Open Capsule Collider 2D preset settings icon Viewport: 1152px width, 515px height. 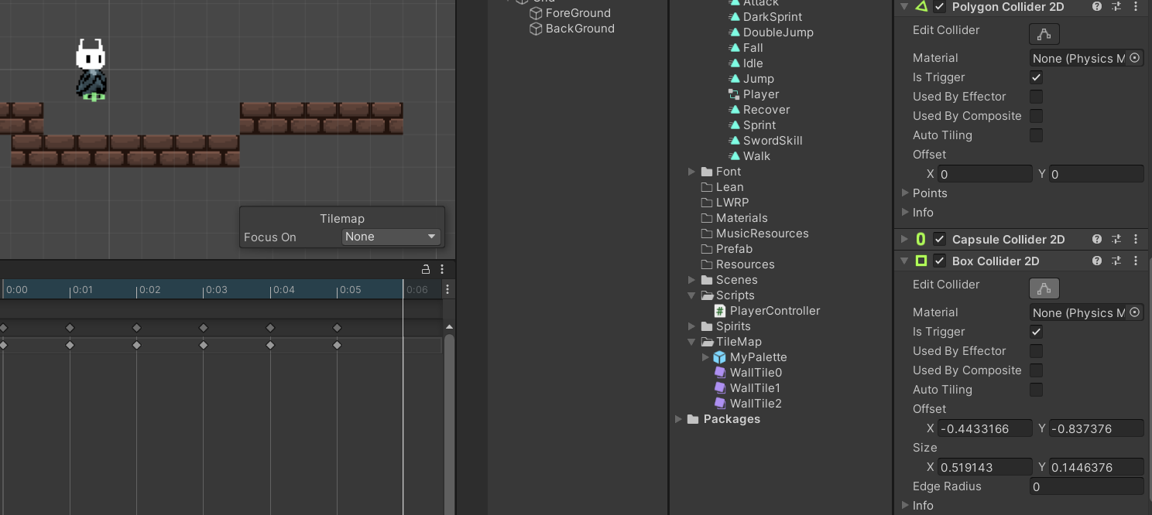tap(1116, 240)
